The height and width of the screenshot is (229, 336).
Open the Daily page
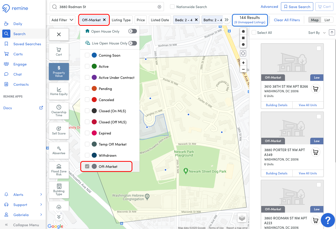[x=18, y=24]
